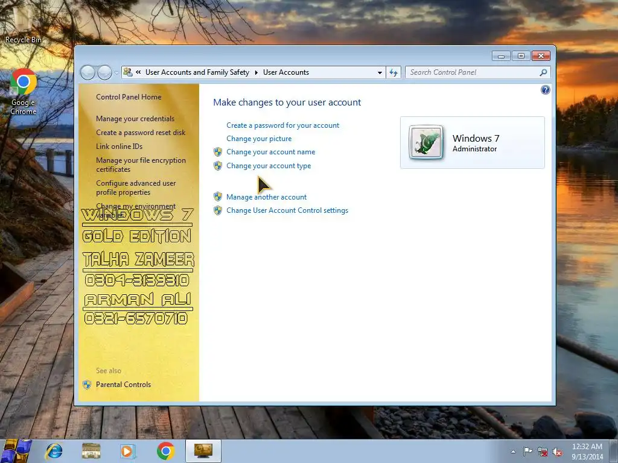Open Help with the question mark icon
The image size is (618, 463).
click(545, 90)
